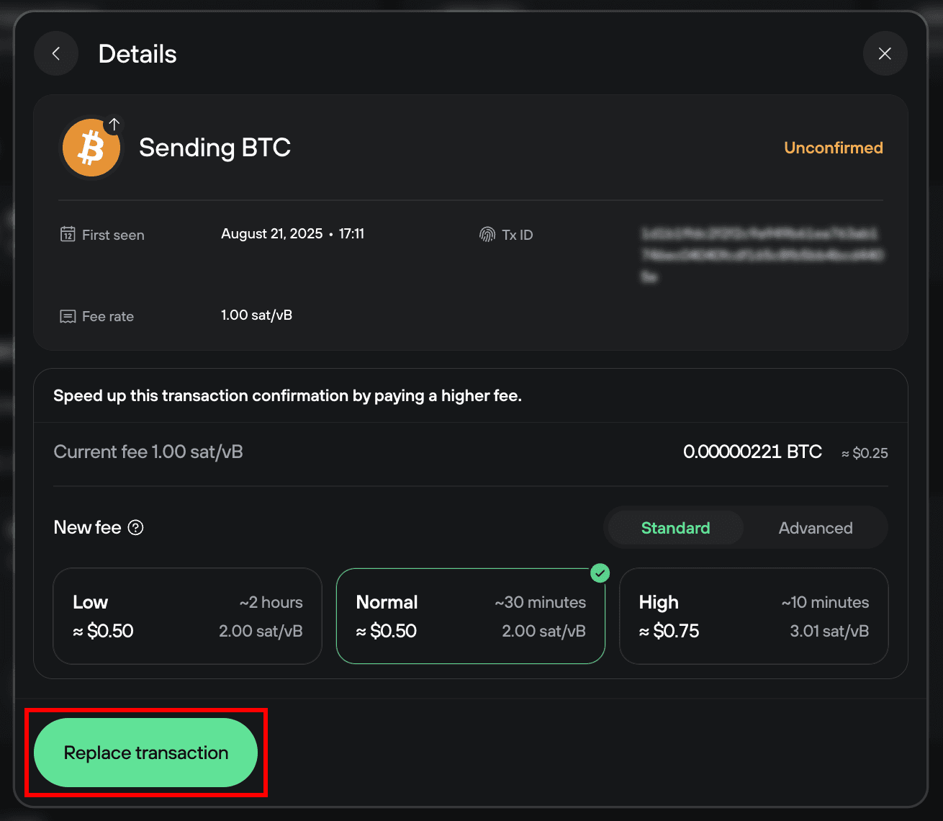Switch to the Standard fee tab
Screen dimensions: 943x821
[675, 528]
